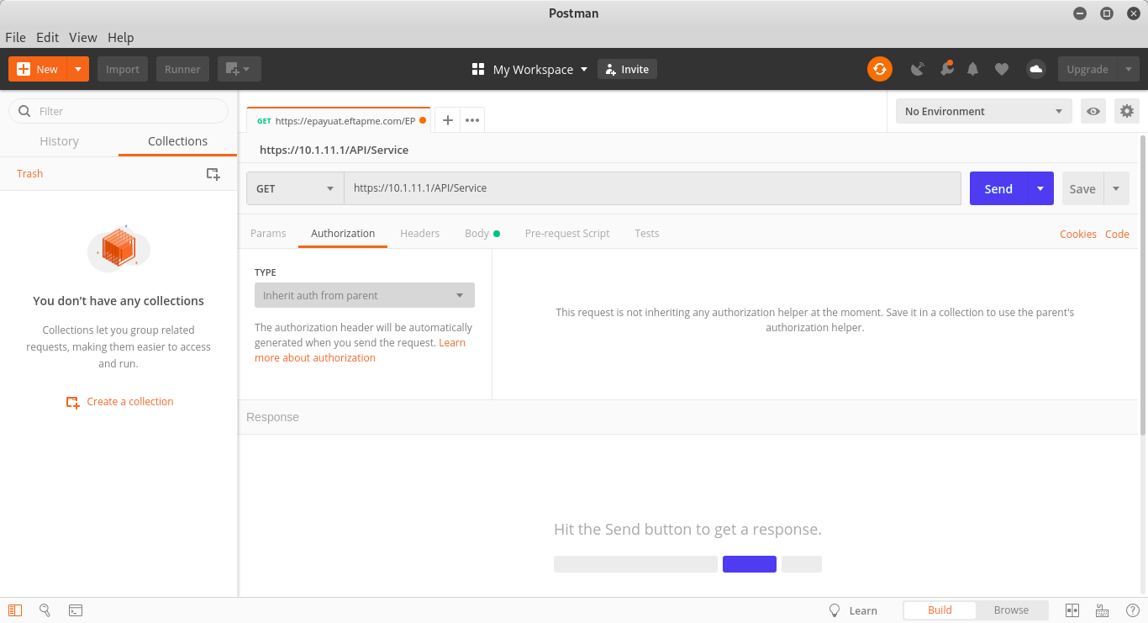Open the GET method dropdown
This screenshot has height=623, width=1148.
click(x=295, y=188)
